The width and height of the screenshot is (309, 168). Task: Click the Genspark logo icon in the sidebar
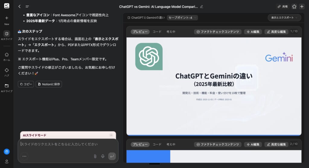[7, 6]
